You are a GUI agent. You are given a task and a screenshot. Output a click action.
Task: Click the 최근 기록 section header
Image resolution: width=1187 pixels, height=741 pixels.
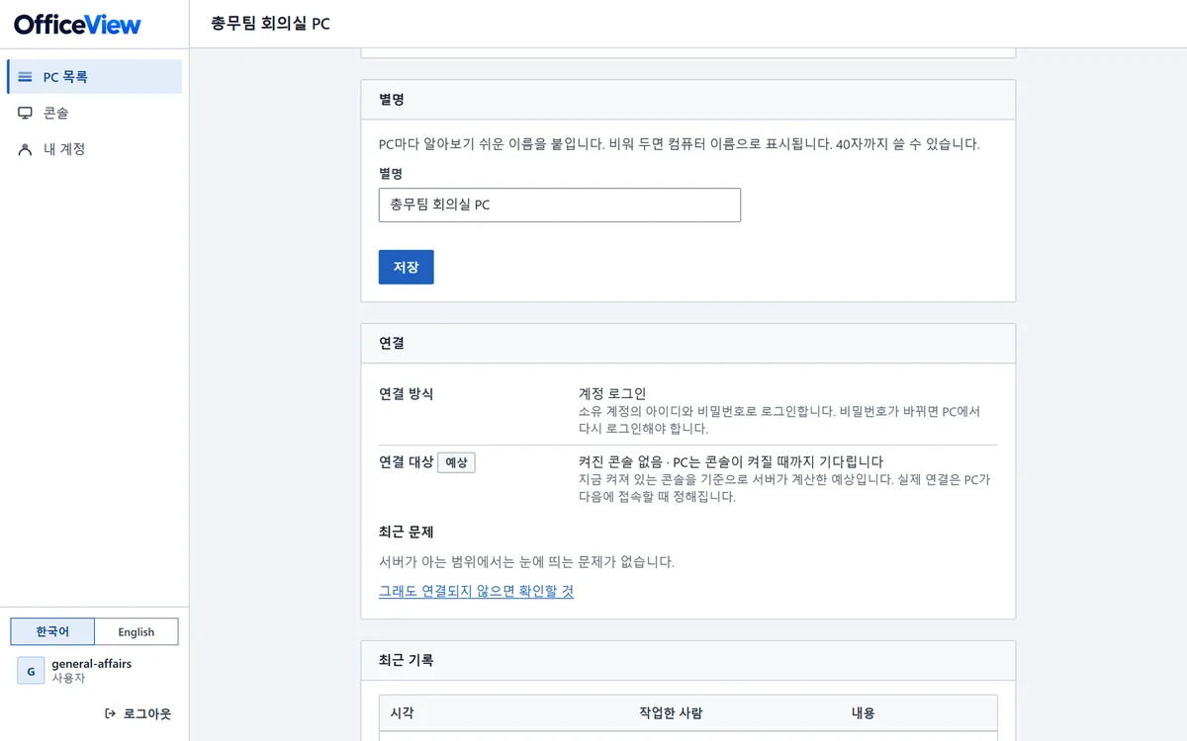(688, 660)
